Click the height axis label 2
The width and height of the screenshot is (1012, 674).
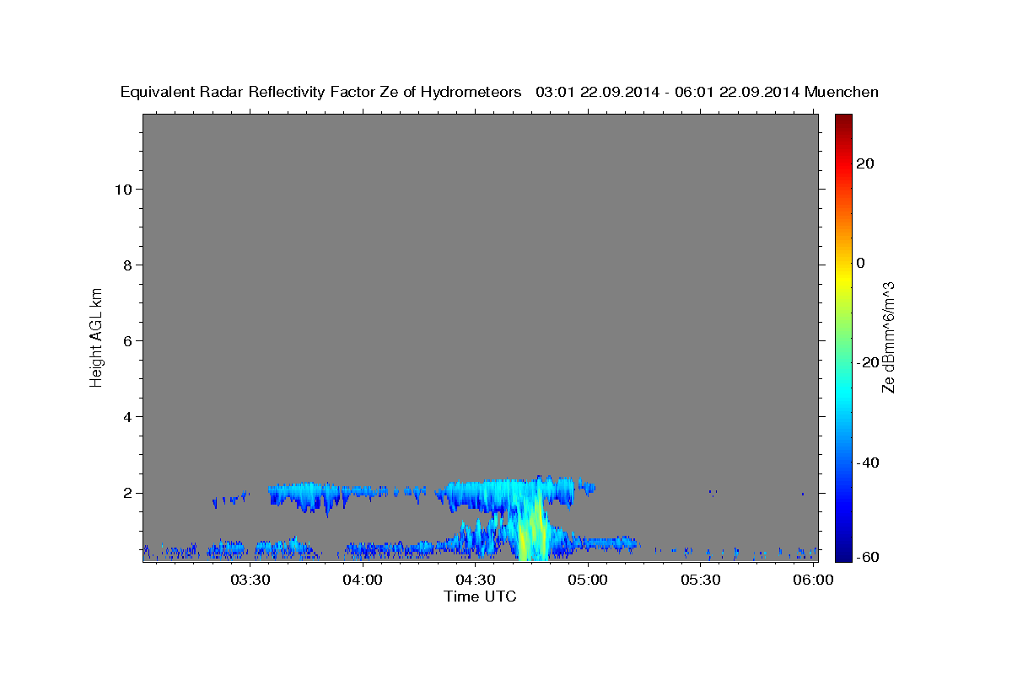click(x=126, y=493)
